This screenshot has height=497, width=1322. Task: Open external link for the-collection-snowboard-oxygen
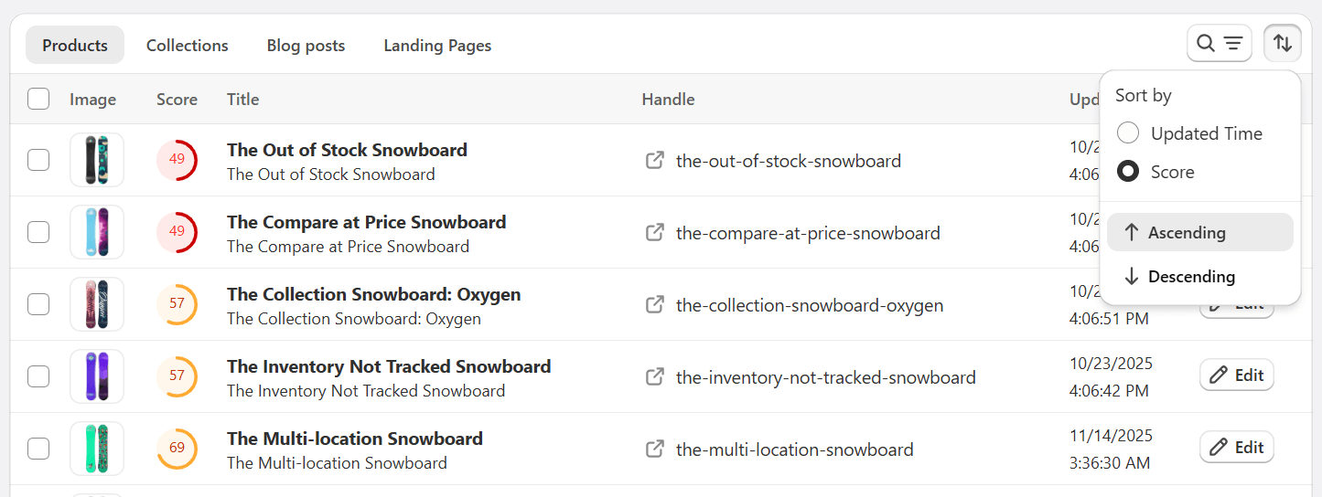[x=655, y=305]
